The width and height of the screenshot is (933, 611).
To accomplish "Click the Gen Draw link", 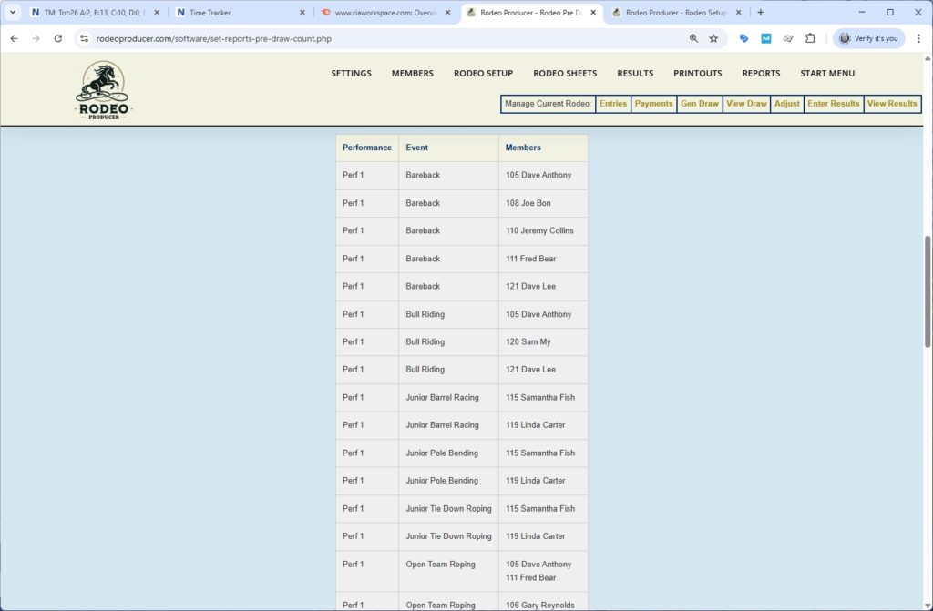I will click(700, 104).
